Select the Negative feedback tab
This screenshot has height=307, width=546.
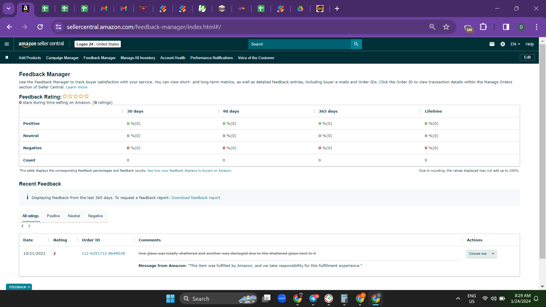click(x=96, y=216)
